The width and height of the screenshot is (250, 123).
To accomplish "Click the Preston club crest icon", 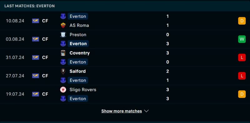I will click(x=63, y=35).
